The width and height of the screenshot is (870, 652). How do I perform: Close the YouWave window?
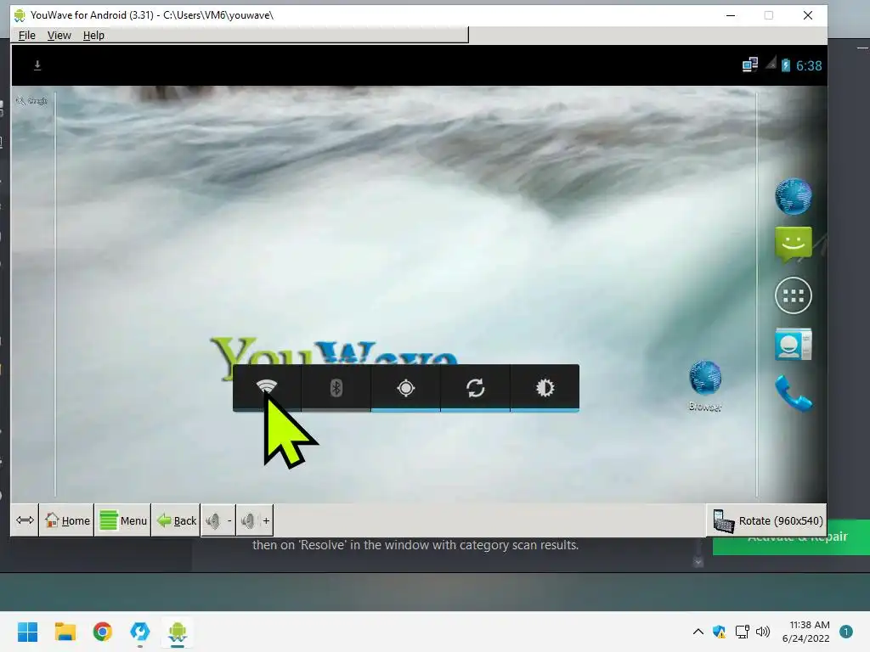tap(808, 15)
